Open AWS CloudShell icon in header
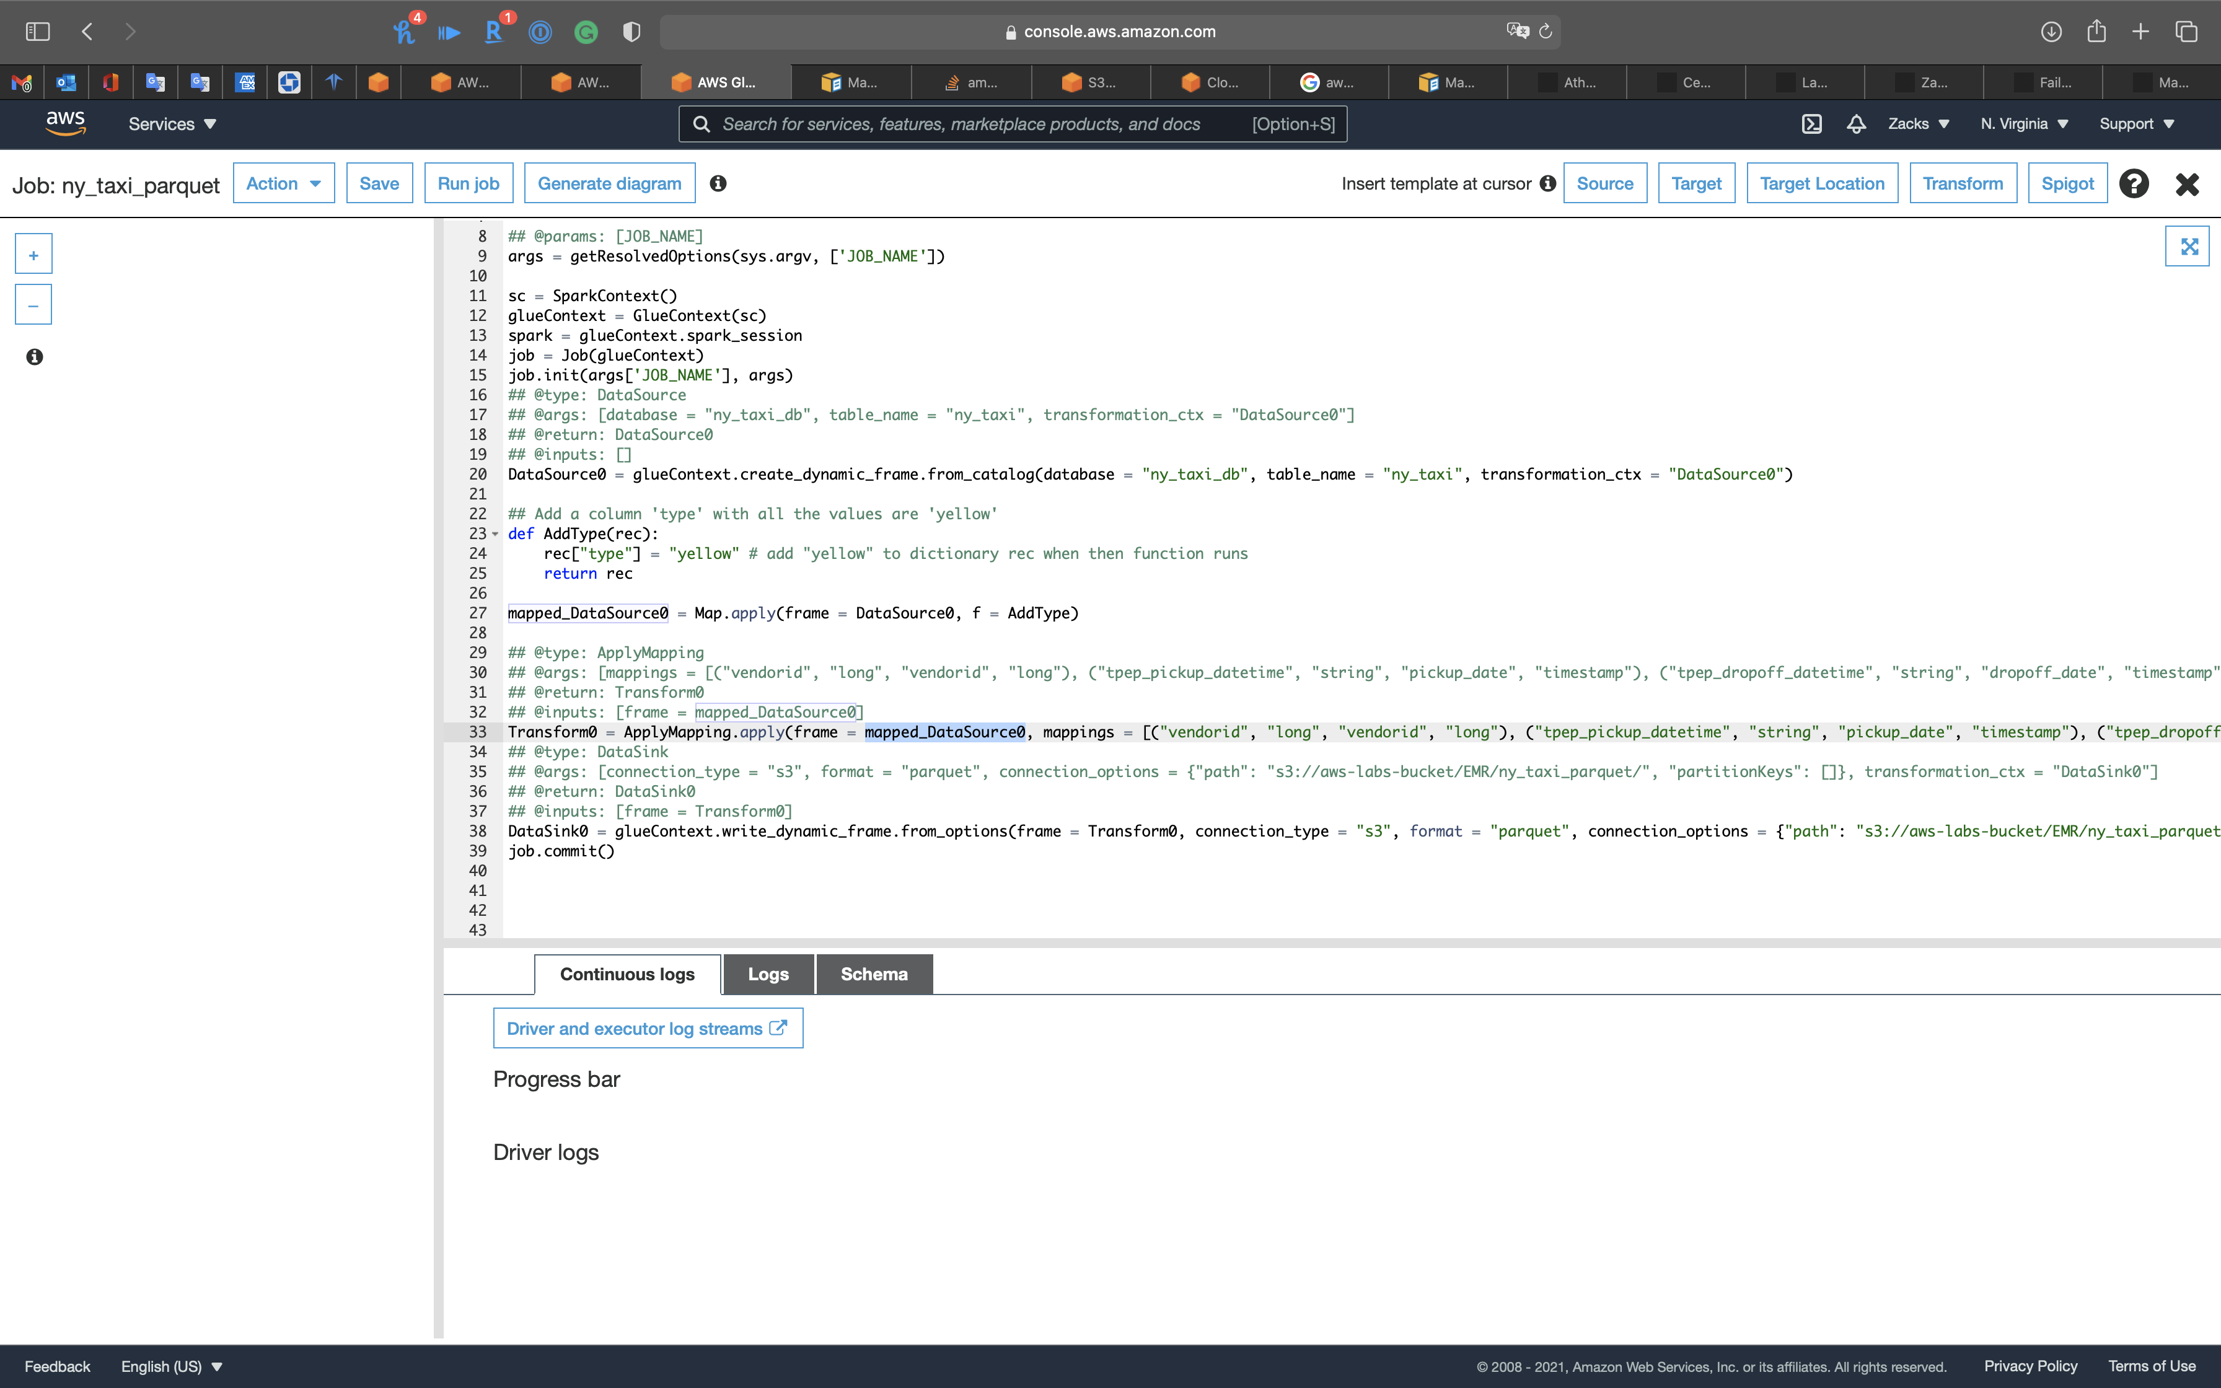 pos(1811,124)
